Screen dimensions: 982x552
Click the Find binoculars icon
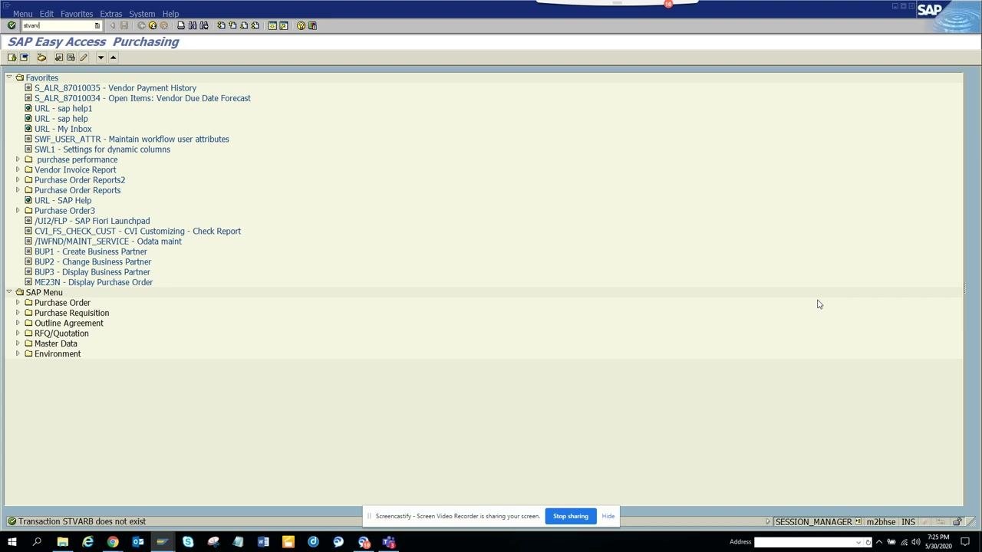click(193, 25)
